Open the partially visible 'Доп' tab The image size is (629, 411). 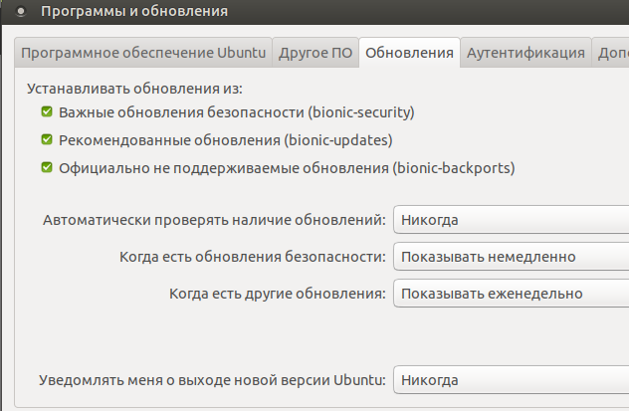(x=611, y=53)
